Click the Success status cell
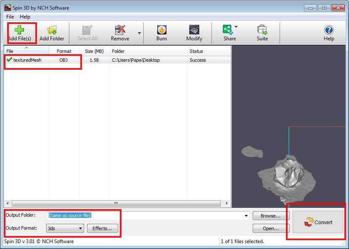This screenshot has width=349, height=249. click(198, 60)
